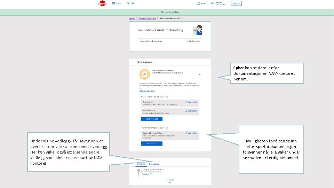The width and height of the screenshot is (334, 188).
Task: Click Velg vedlegg for Kontooversikt
Action: [x=192, y=102]
